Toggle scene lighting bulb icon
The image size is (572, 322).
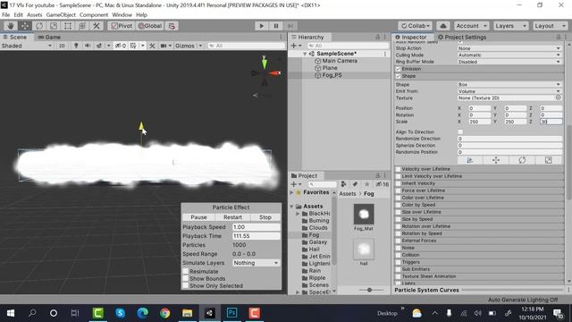pyautogui.click(x=76, y=46)
